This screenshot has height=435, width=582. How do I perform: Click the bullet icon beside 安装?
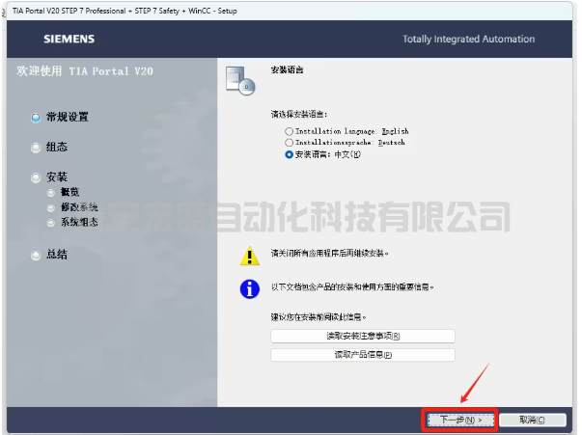point(37,177)
